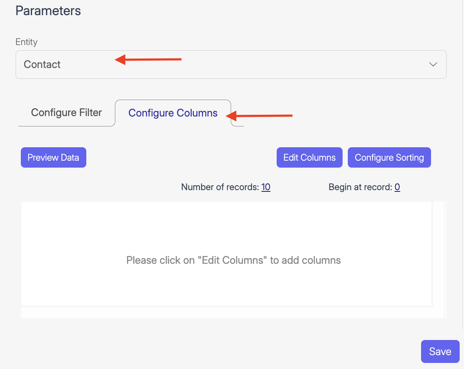464x369 pixels.
Task: Click the Preview Data button
Action: tap(53, 158)
